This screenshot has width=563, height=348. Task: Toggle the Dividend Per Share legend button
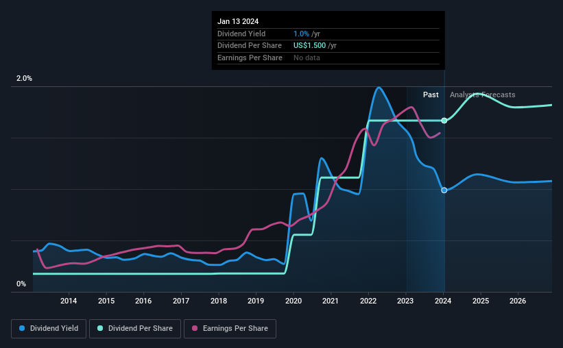135,329
